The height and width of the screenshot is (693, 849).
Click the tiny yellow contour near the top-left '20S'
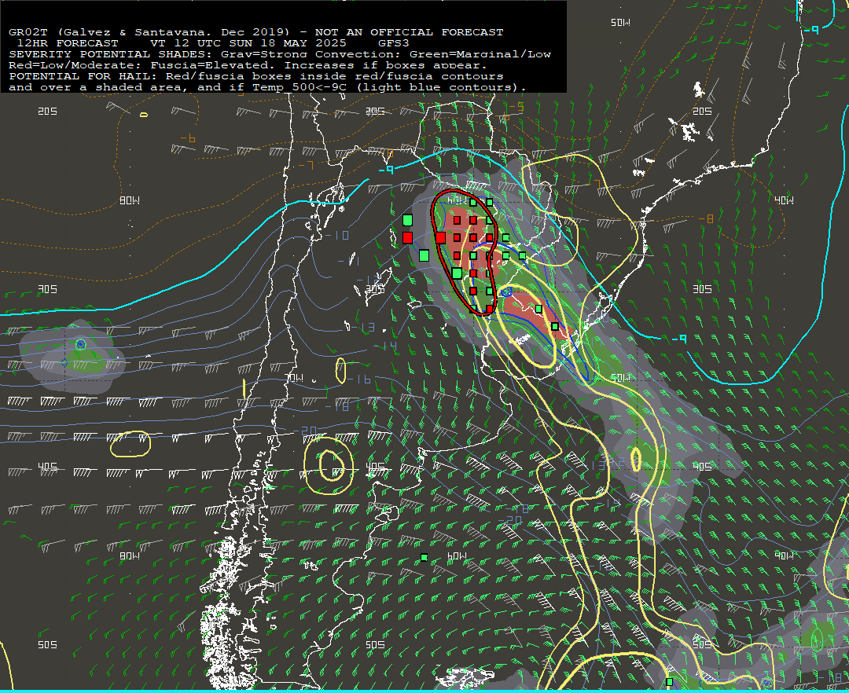coord(144,115)
